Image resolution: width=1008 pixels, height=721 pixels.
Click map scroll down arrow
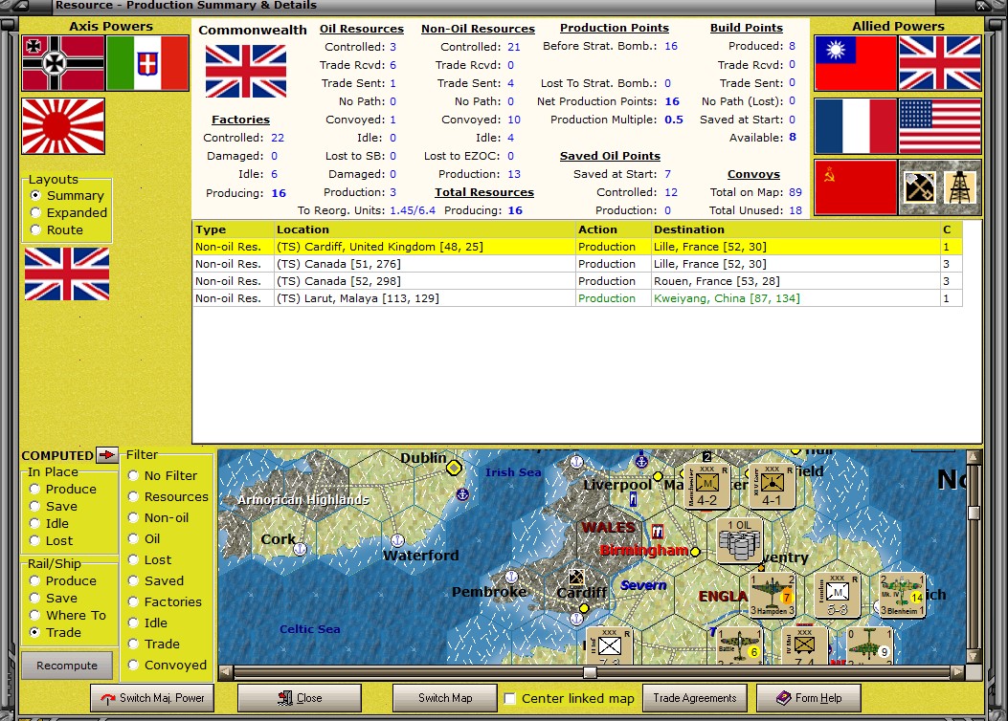point(974,656)
